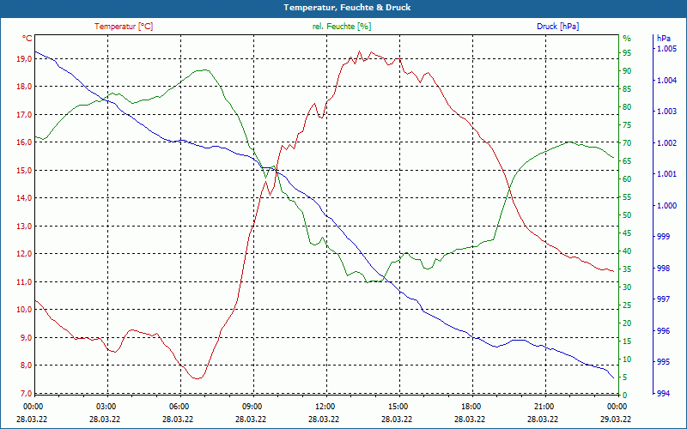Click the 19,0 tick on temperature axis
The height and width of the screenshot is (429, 687).
point(25,58)
